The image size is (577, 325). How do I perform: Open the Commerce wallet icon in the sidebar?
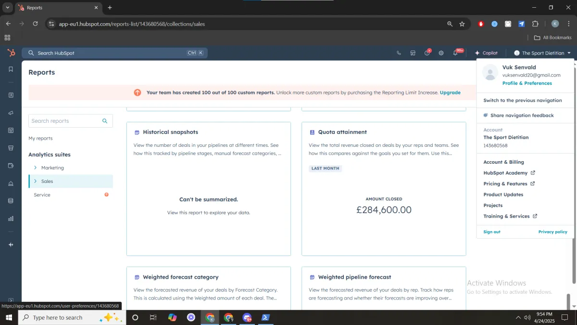click(11, 166)
